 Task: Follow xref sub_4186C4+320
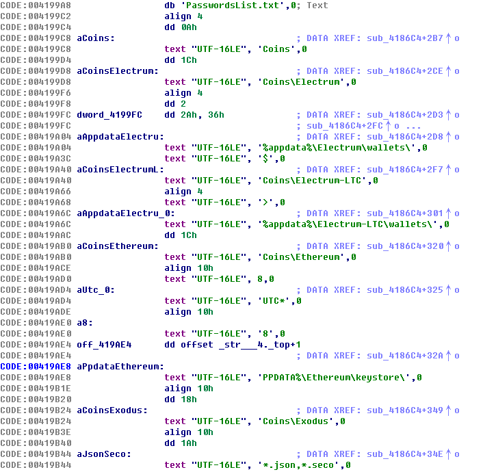pyautogui.click(x=404, y=246)
